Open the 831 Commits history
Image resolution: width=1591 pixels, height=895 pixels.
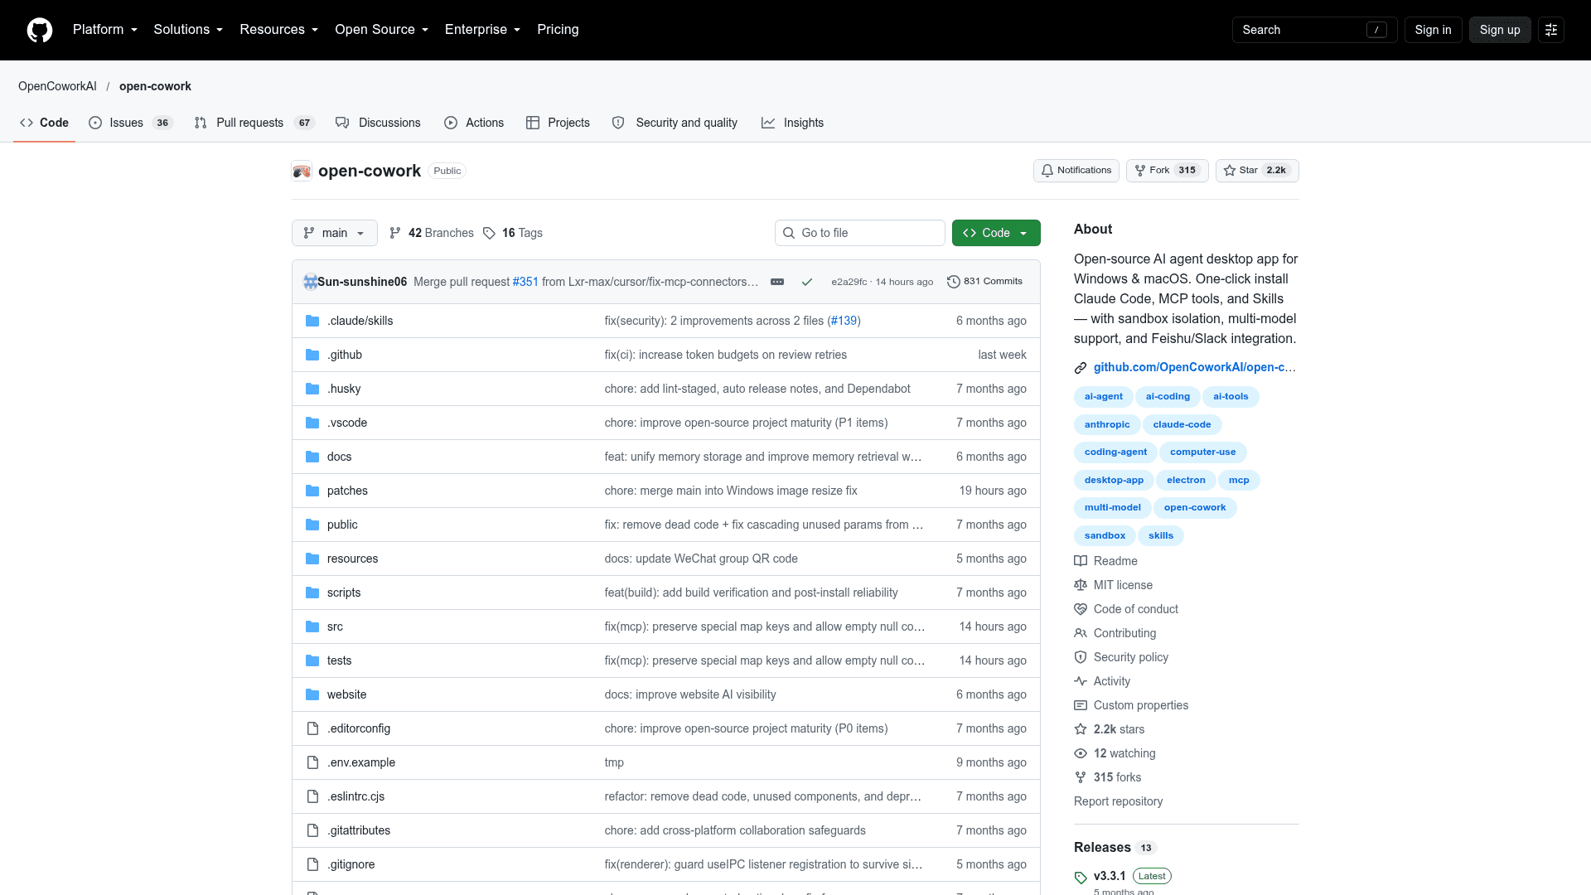984,282
